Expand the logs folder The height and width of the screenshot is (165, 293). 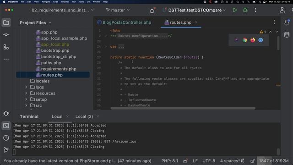(x=26, y=87)
